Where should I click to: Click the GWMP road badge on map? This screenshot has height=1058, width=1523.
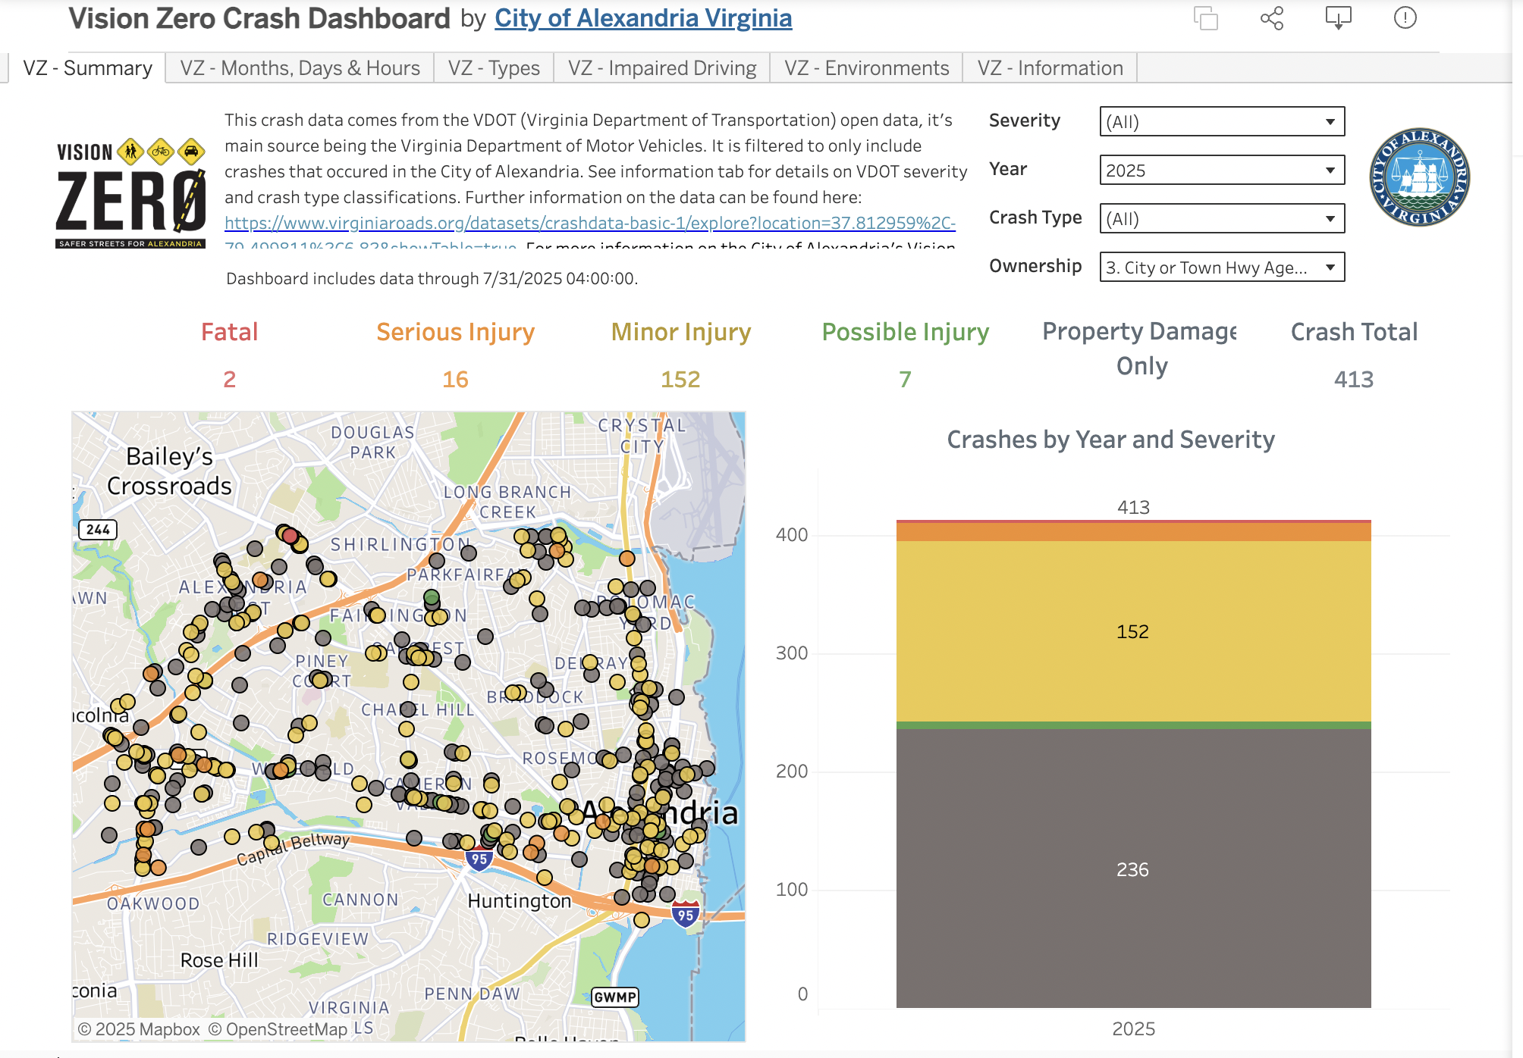coord(614,997)
